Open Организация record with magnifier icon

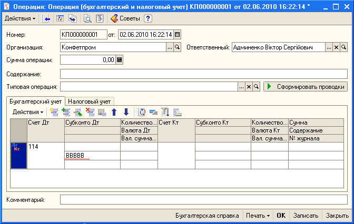[177, 47]
